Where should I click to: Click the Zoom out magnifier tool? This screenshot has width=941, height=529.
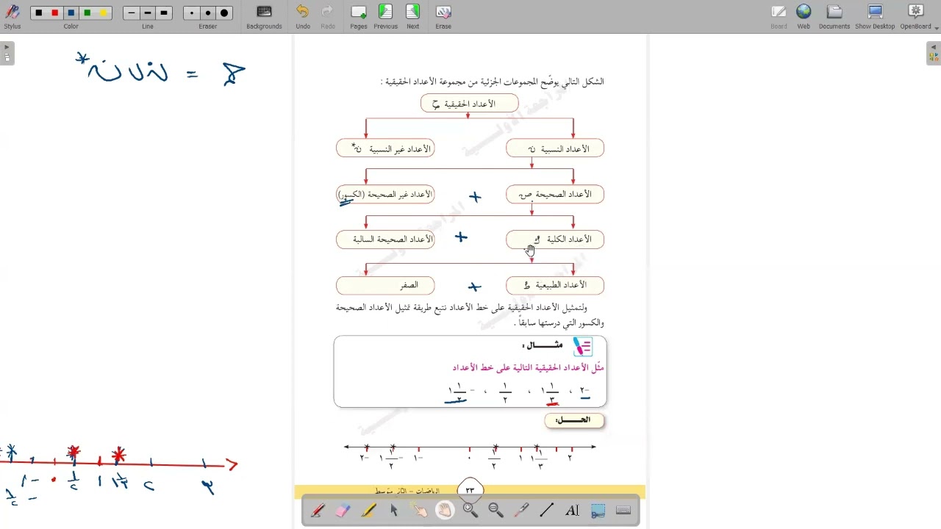(495, 511)
